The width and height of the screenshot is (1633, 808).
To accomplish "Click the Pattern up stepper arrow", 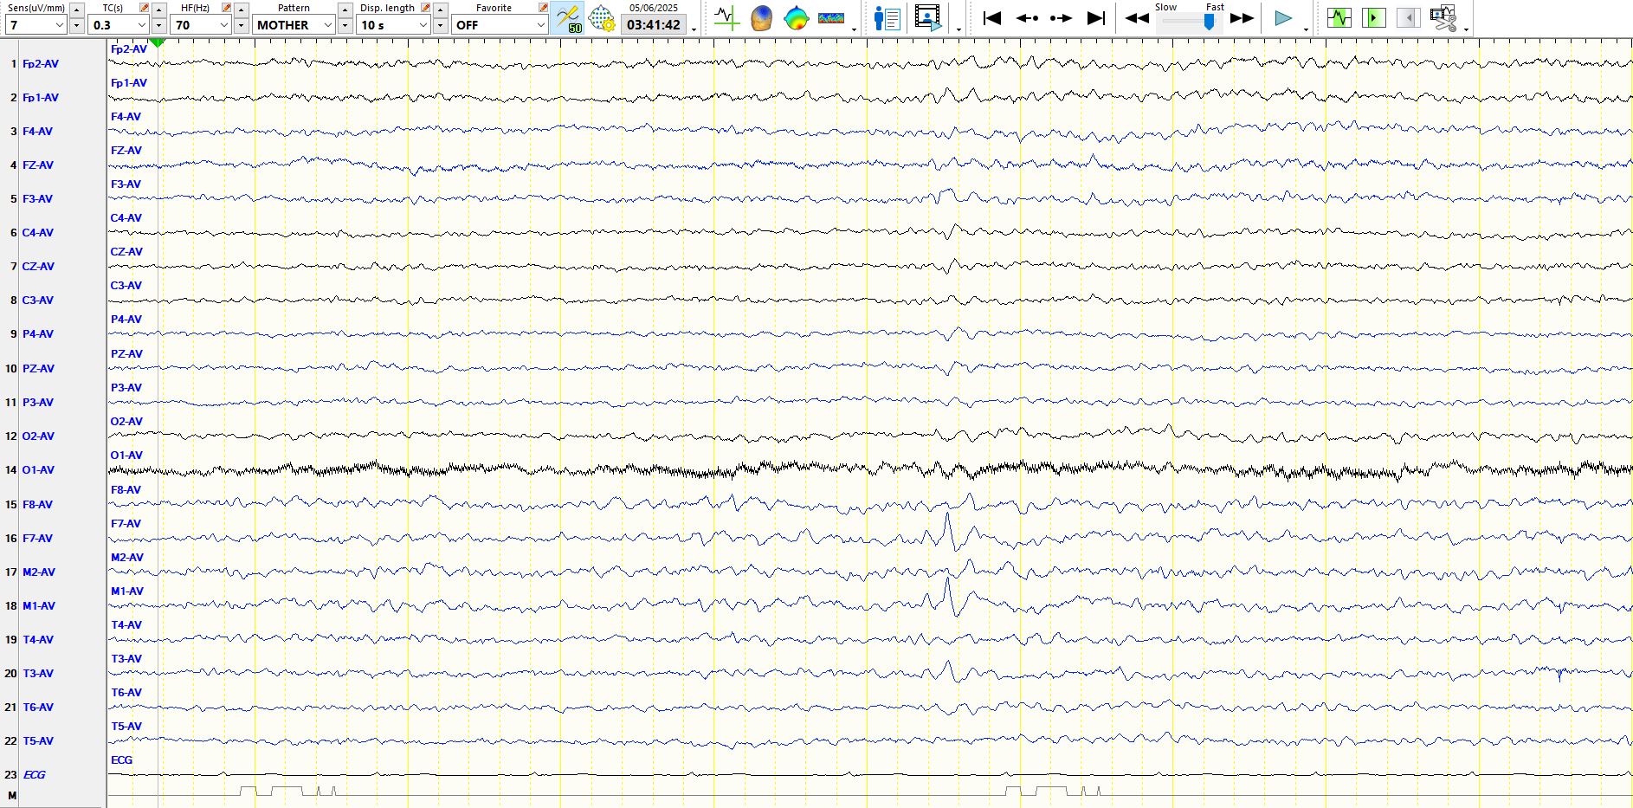I will coord(345,10).
